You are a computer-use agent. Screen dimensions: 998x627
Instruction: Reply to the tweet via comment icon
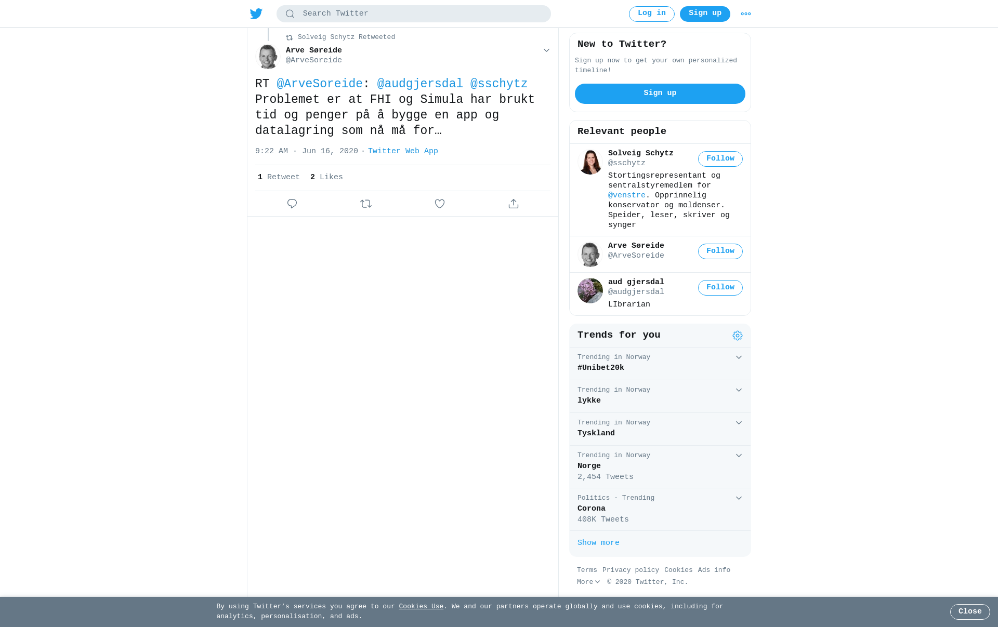pyautogui.click(x=292, y=204)
